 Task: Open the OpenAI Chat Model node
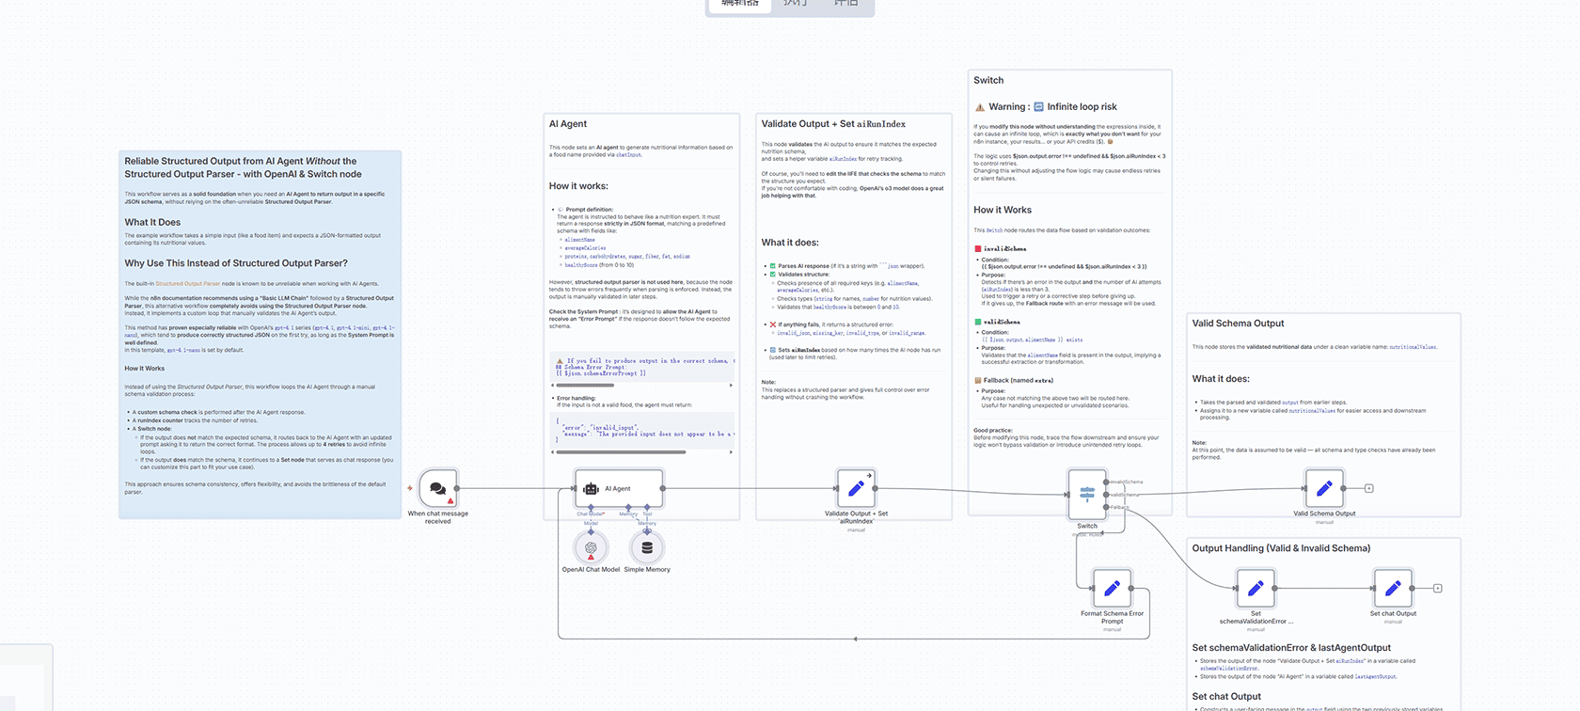click(x=591, y=547)
